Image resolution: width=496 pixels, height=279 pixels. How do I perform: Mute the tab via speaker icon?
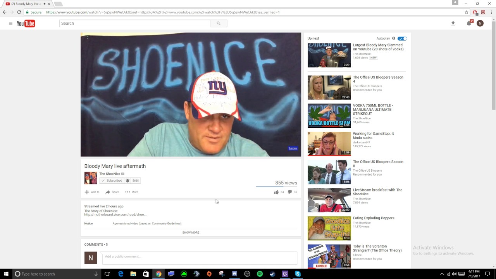coord(44,4)
